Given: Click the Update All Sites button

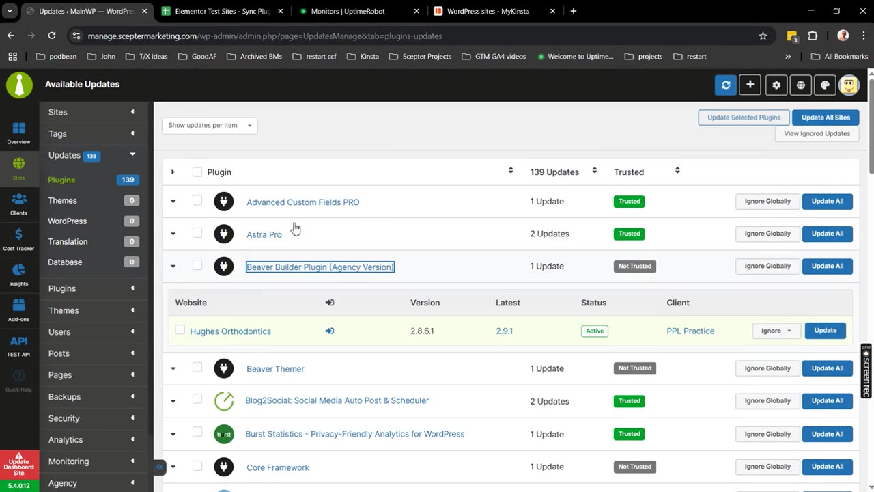Looking at the screenshot, I should [826, 118].
